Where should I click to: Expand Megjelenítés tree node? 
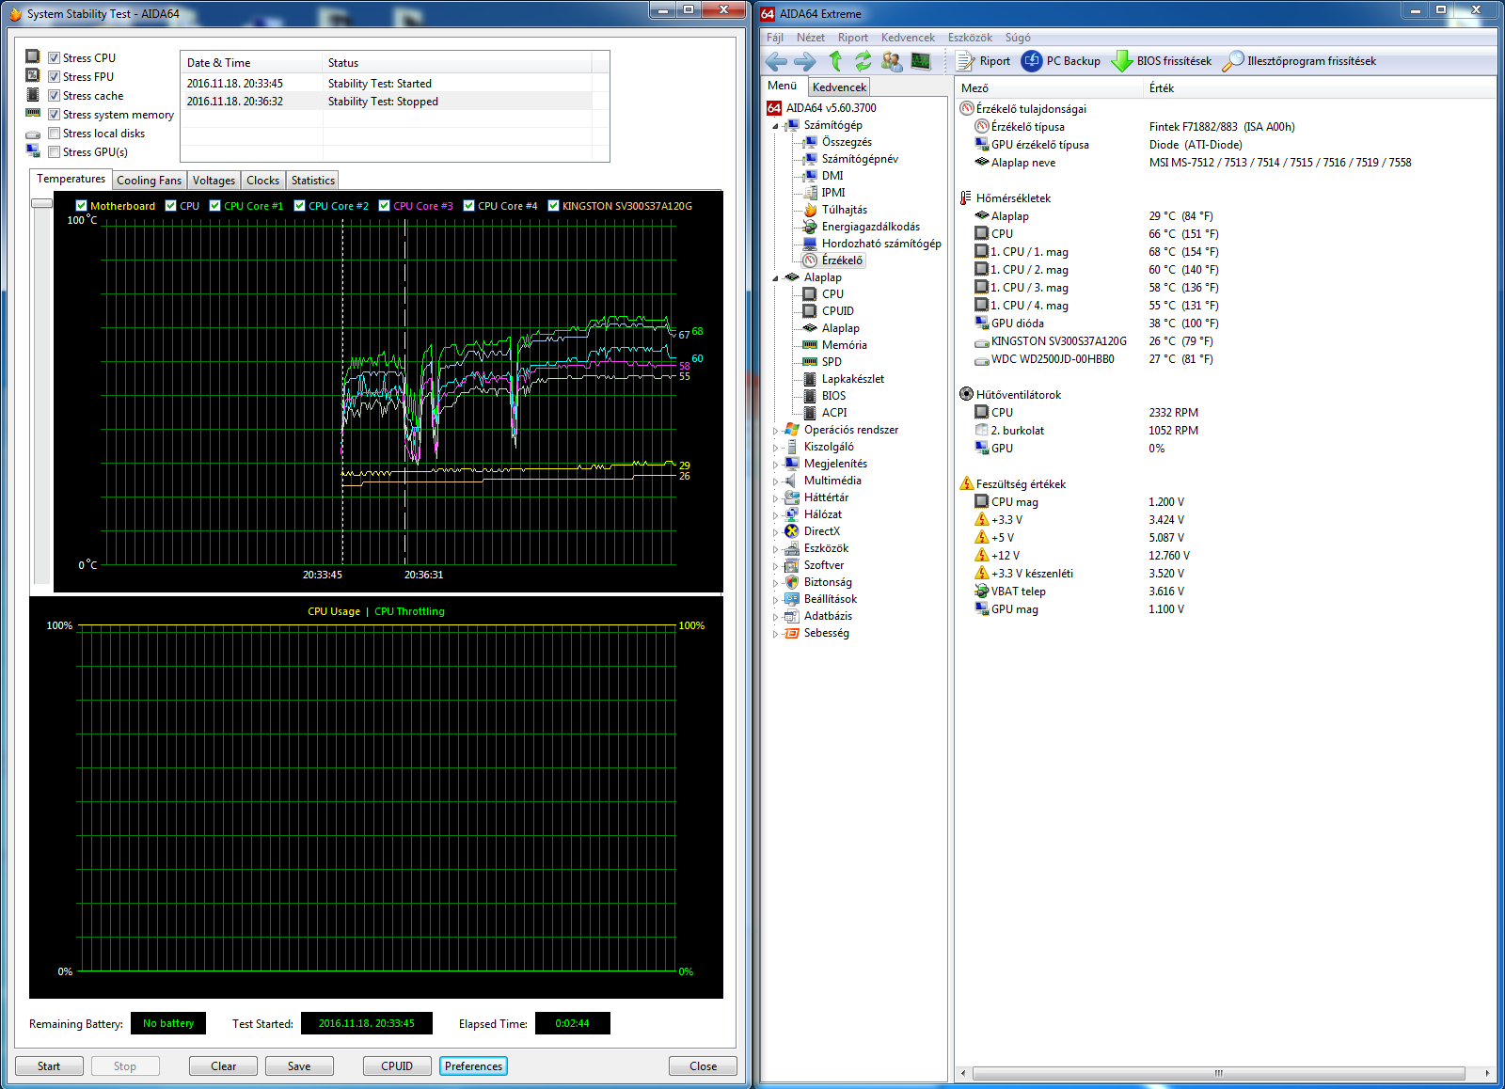click(776, 465)
